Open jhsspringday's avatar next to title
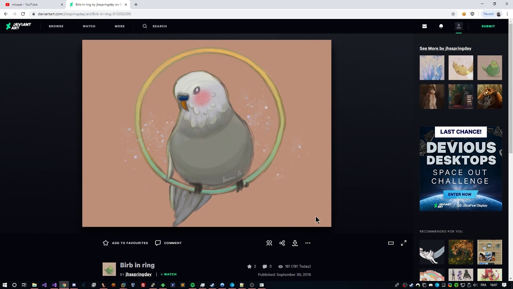 [x=109, y=269]
